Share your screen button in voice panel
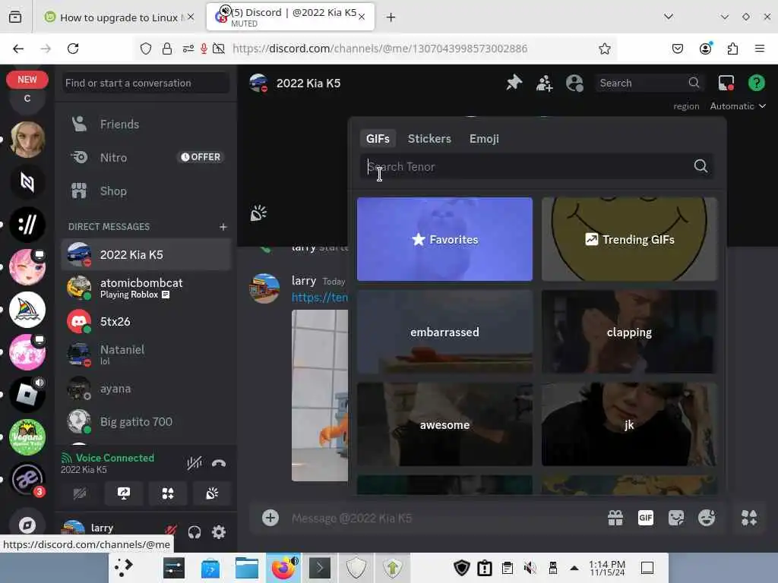The image size is (778, 583). [124, 493]
